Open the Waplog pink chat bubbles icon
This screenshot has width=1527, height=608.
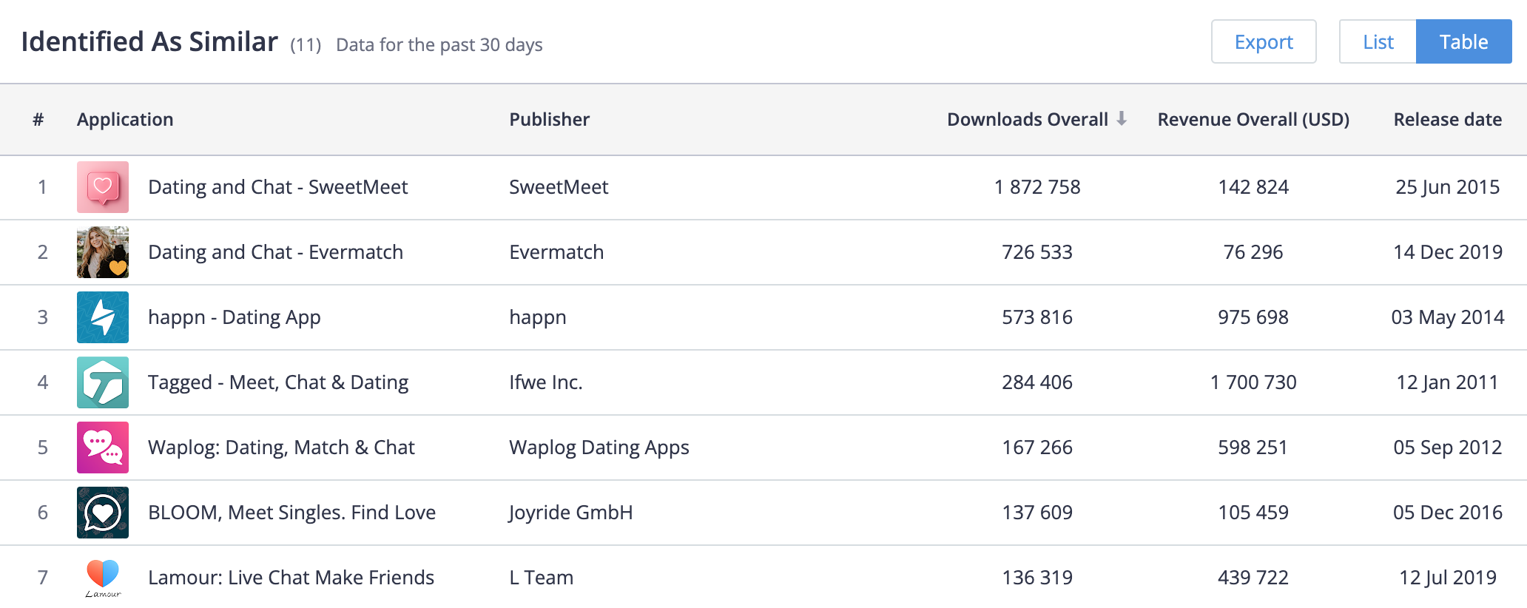coord(103,447)
